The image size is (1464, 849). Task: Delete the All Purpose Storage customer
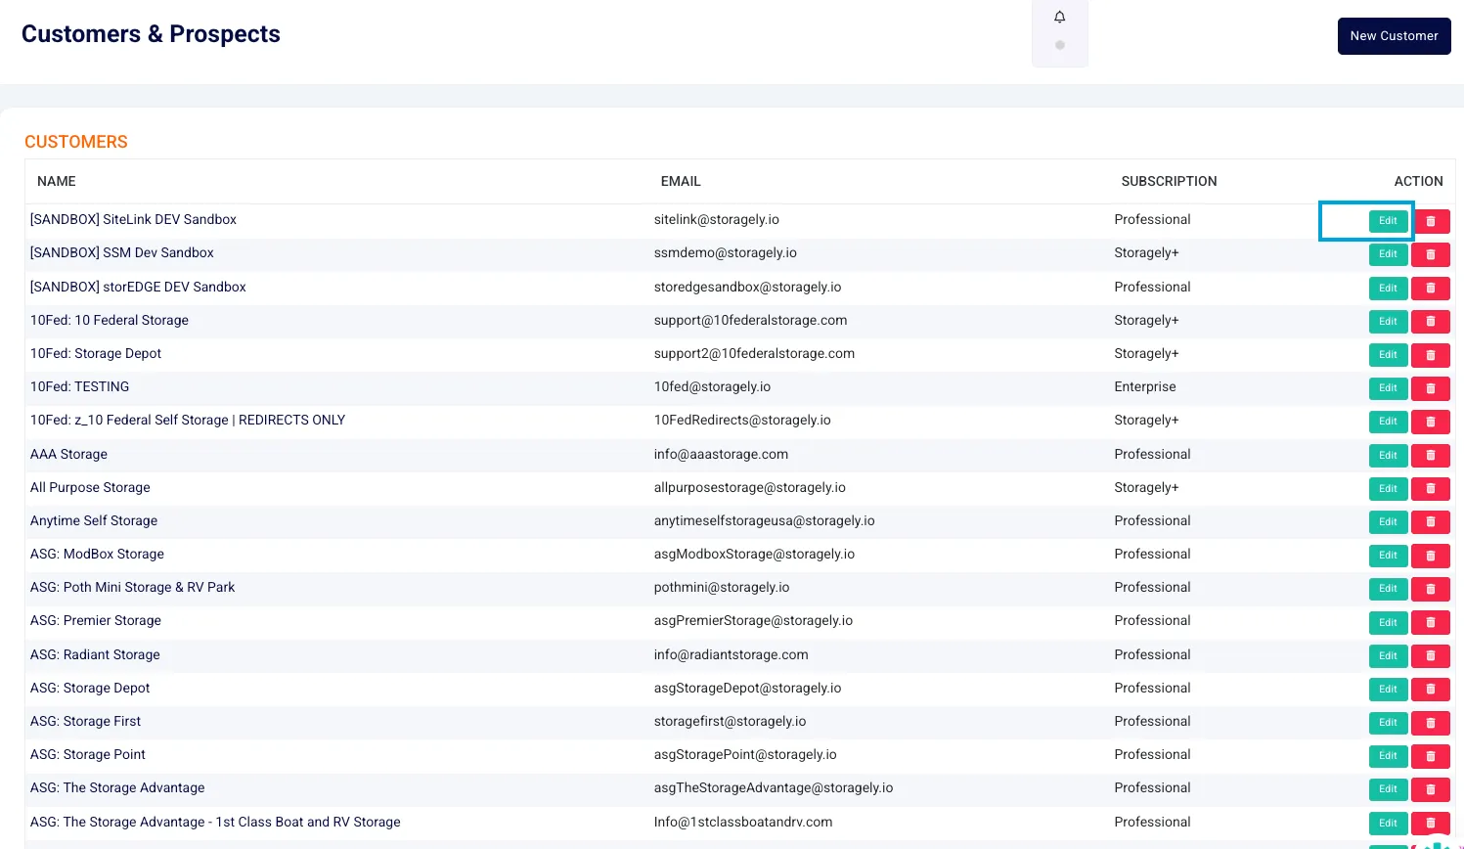tap(1431, 489)
